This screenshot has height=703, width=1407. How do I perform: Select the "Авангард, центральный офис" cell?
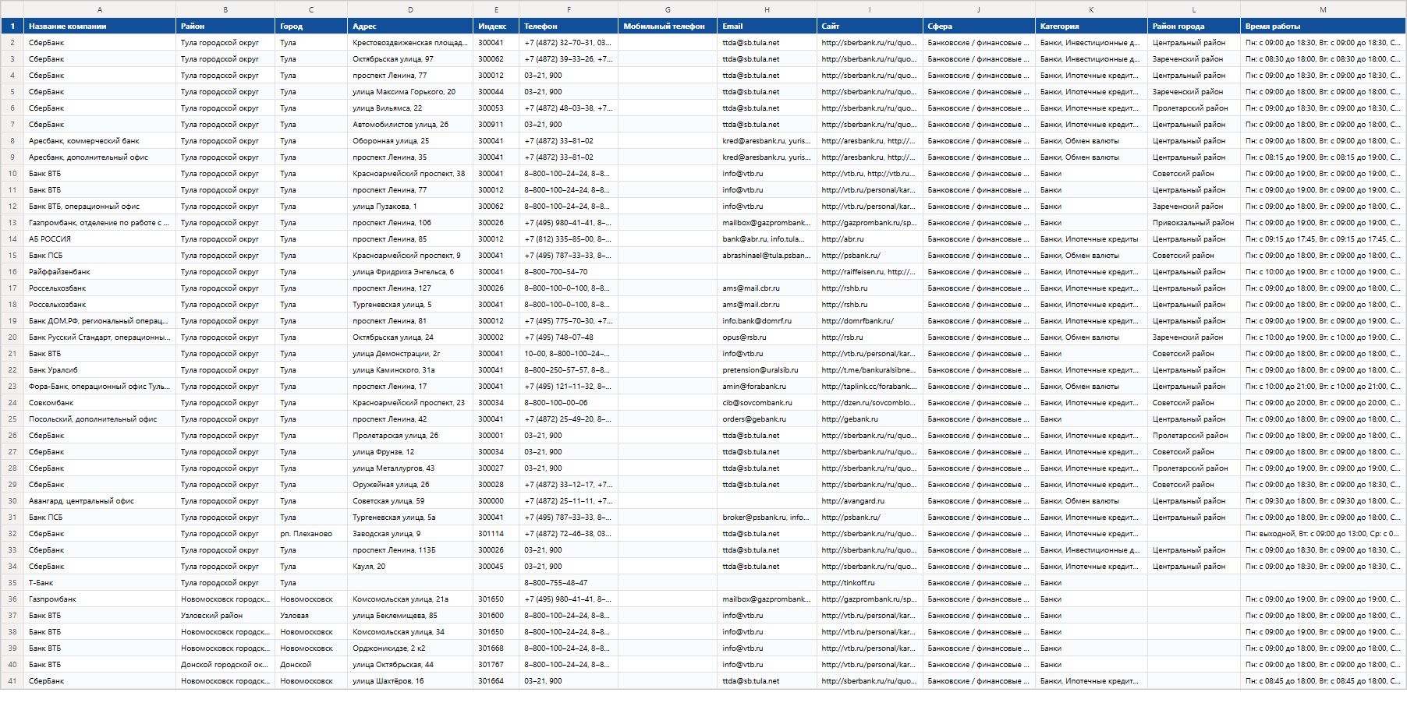coord(100,501)
